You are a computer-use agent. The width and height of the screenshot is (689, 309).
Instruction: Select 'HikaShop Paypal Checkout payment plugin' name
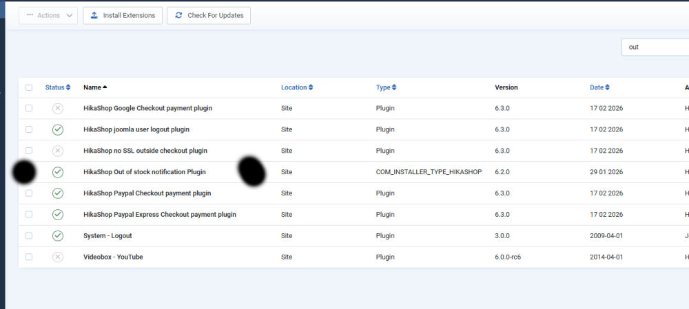[x=147, y=193]
